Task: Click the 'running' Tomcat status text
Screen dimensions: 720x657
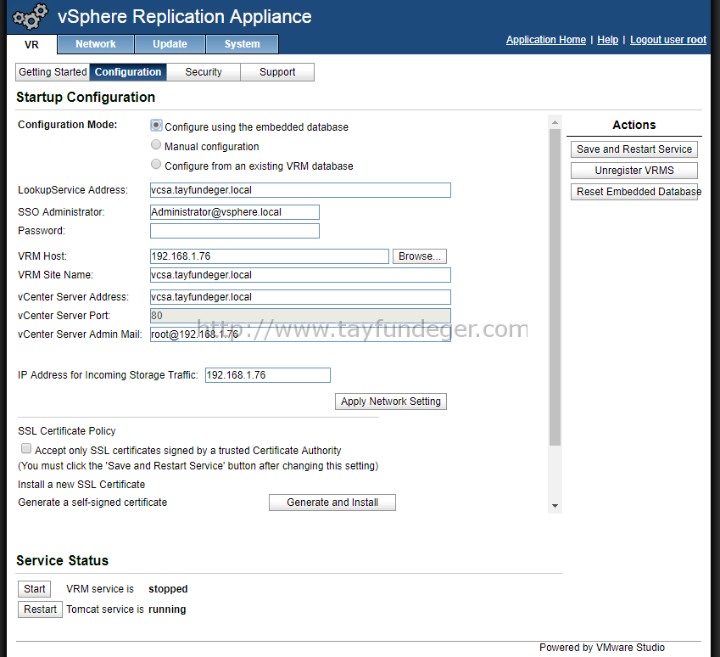Action: tap(167, 609)
